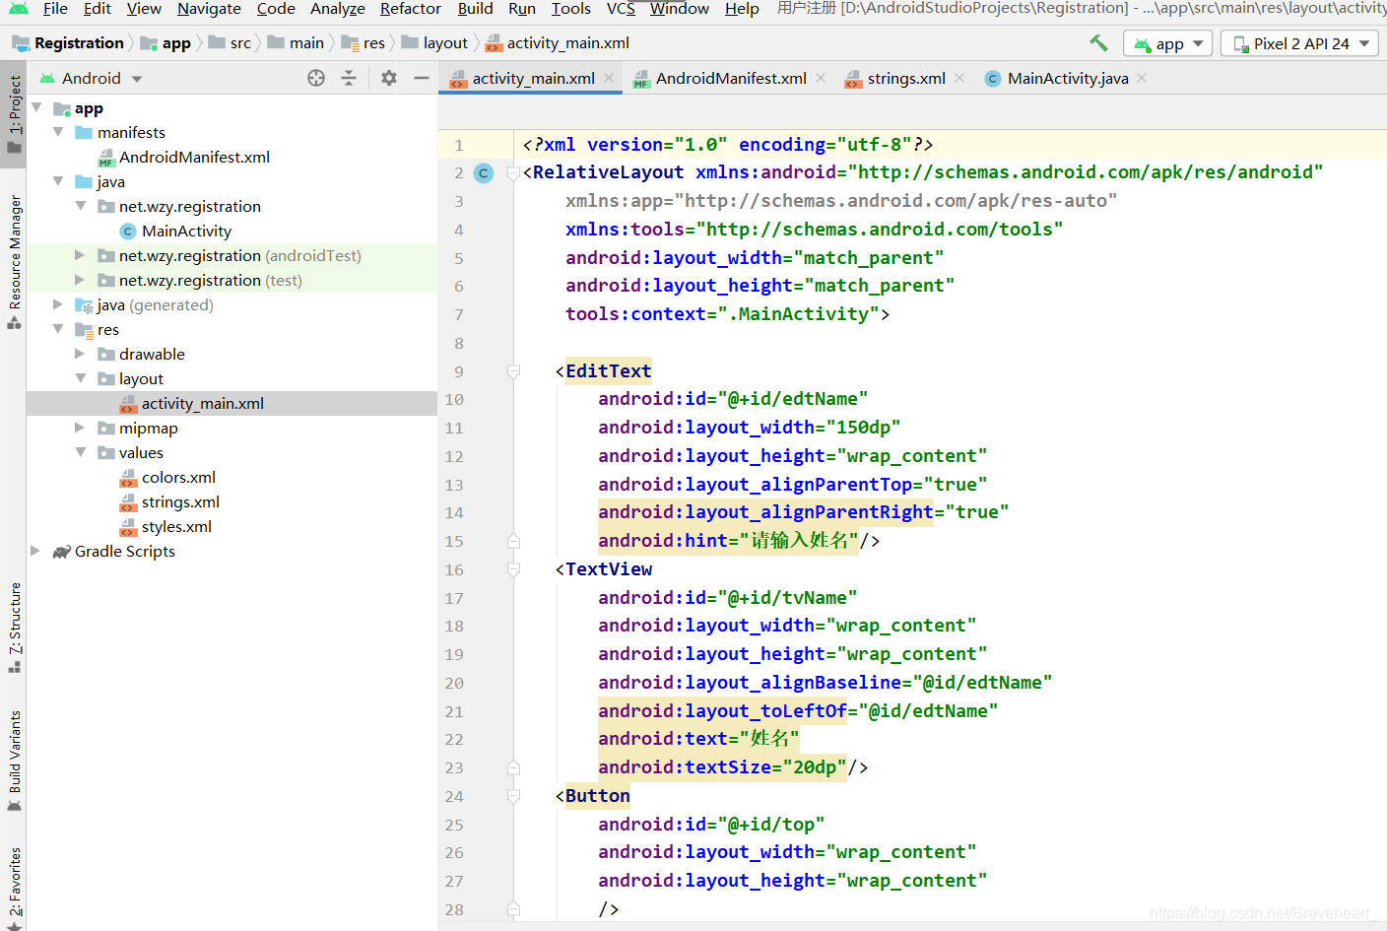This screenshot has width=1387, height=931.
Task: Expand the mipmap folder
Action: pyautogui.click(x=81, y=428)
